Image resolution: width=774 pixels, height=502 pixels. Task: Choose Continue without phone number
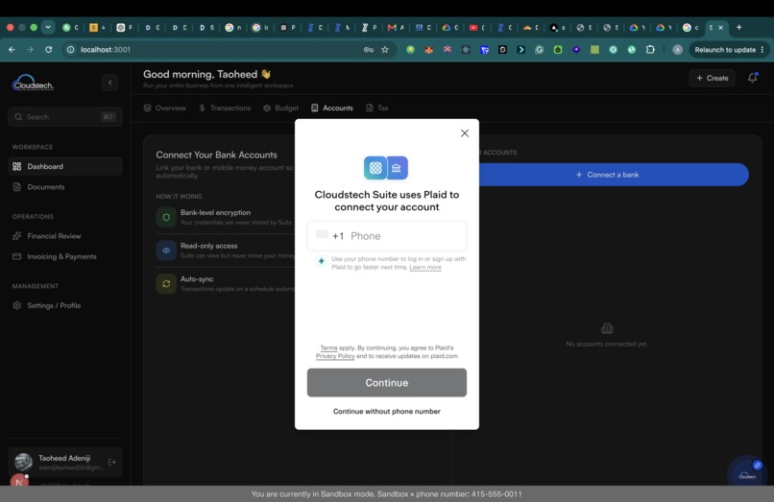386,411
